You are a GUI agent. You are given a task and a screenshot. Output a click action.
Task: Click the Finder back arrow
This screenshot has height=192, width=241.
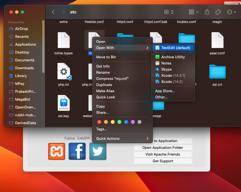(x=53, y=12)
